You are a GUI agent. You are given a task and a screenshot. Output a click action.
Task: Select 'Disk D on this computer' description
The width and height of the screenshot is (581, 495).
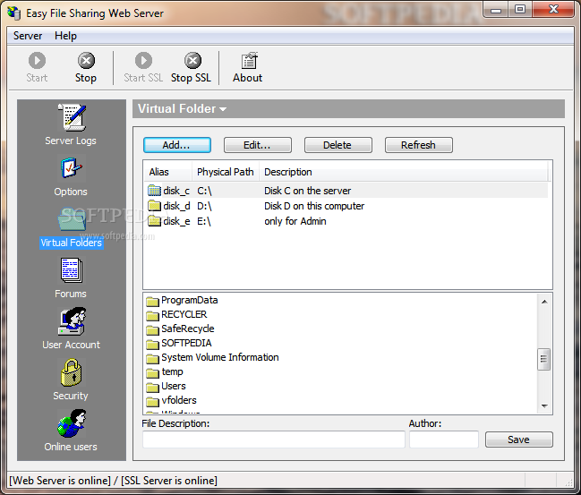(314, 206)
